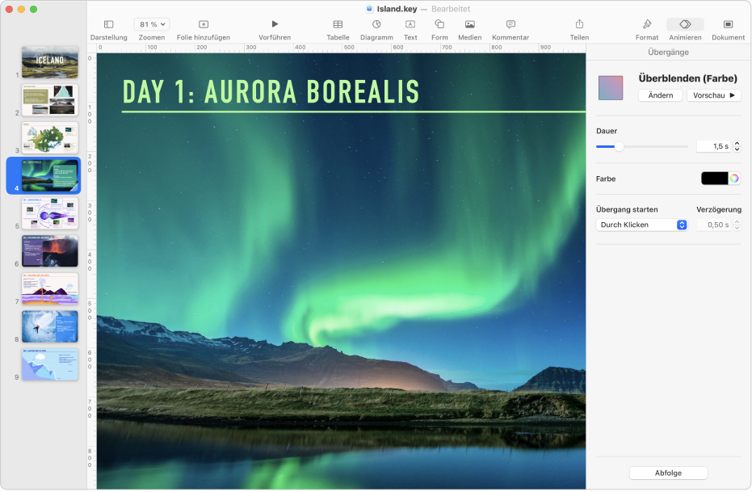The width and height of the screenshot is (752, 492).
Task: Open the Diagramm chart icon
Action: [x=376, y=25]
